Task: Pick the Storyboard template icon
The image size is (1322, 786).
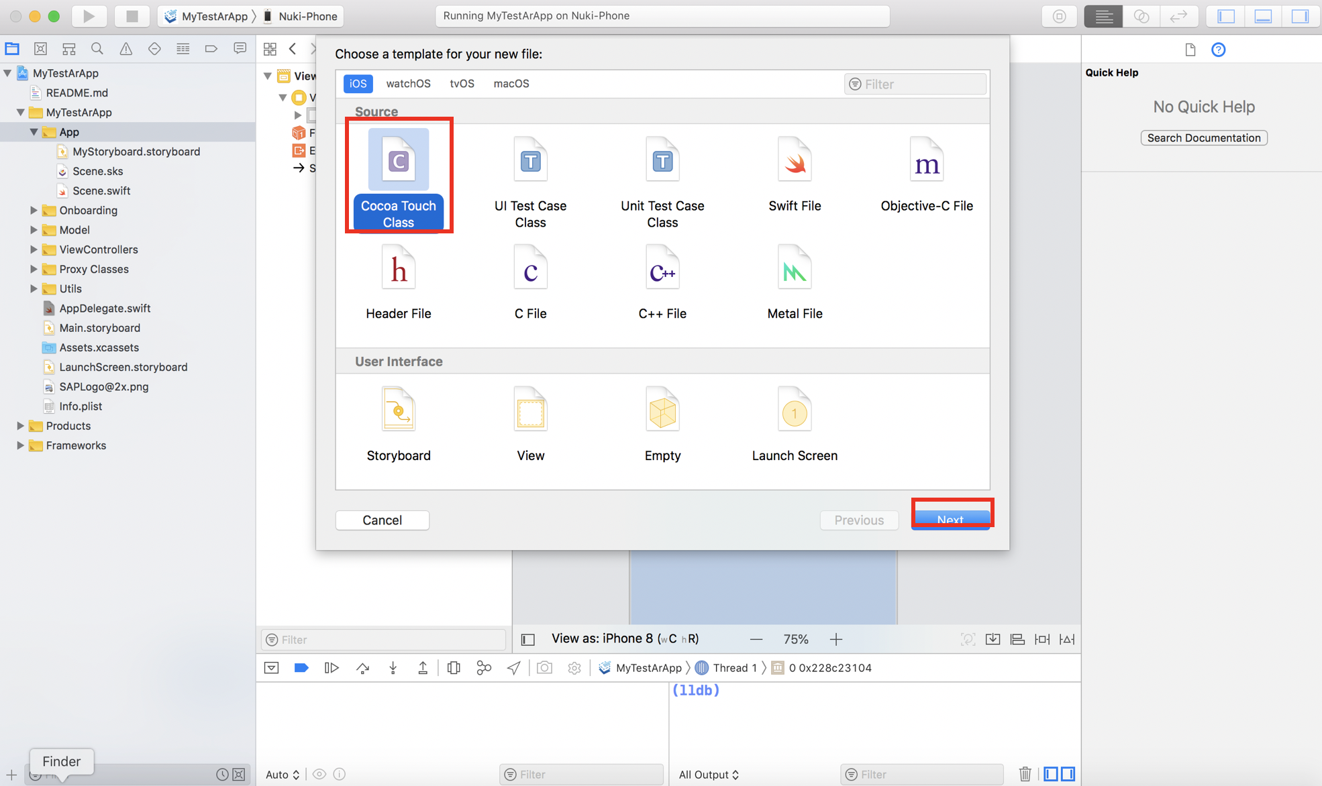Action: tap(398, 410)
